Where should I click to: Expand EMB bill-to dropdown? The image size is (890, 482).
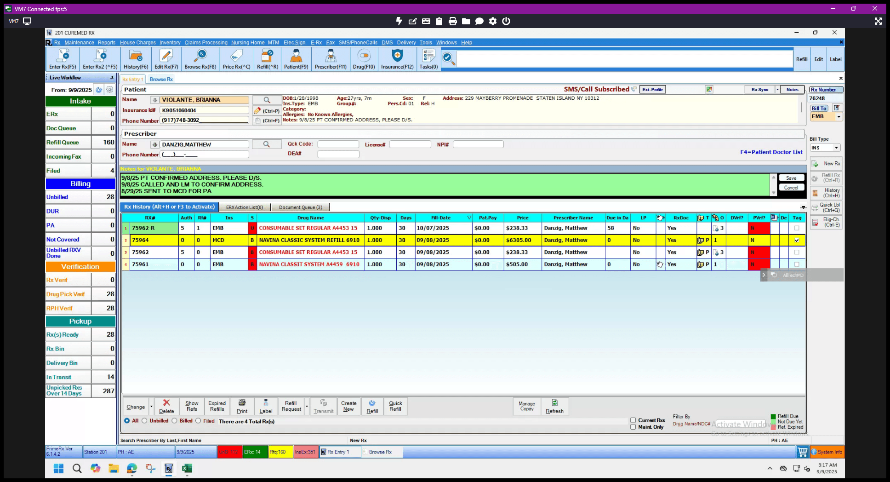839,117
